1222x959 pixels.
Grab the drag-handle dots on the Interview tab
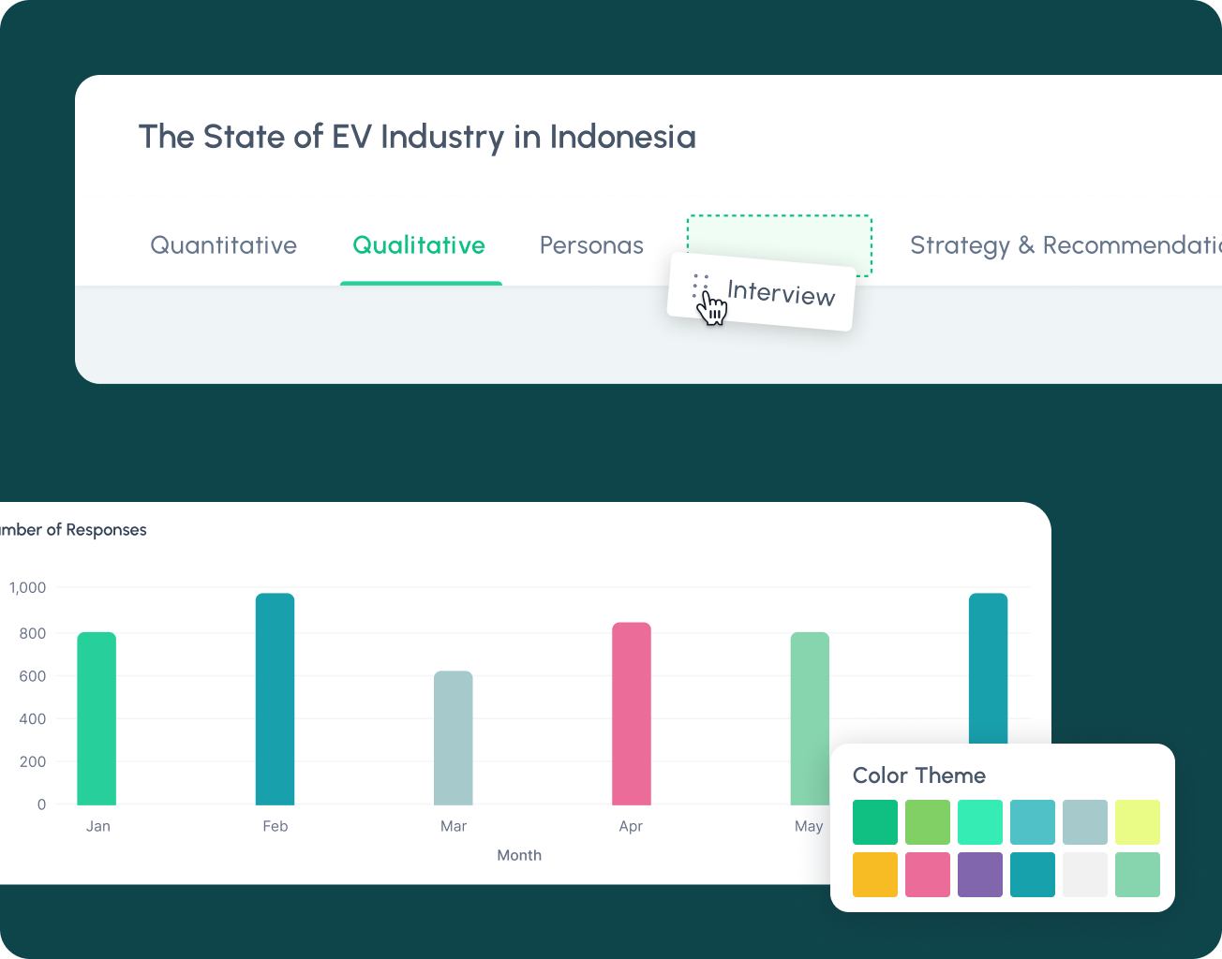(700, 286)
